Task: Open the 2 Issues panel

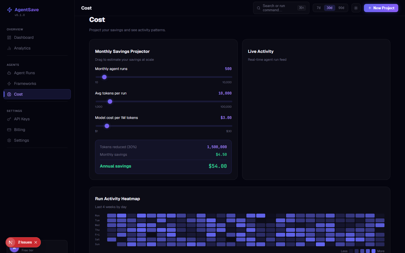Action: tap(25, 242)
